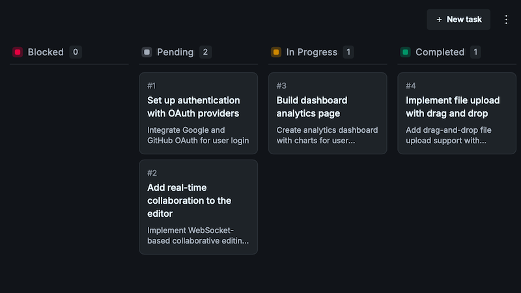Click the New task button

[458, 20]
